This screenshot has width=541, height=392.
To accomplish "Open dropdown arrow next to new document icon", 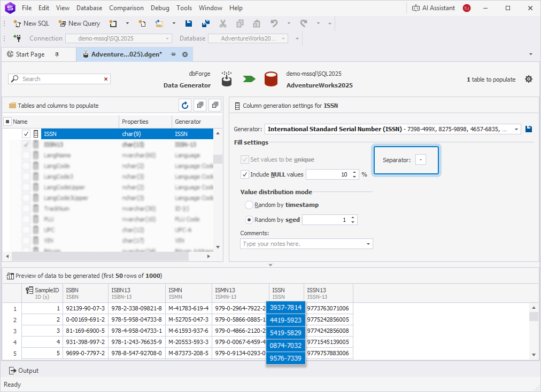I will 127,23.
